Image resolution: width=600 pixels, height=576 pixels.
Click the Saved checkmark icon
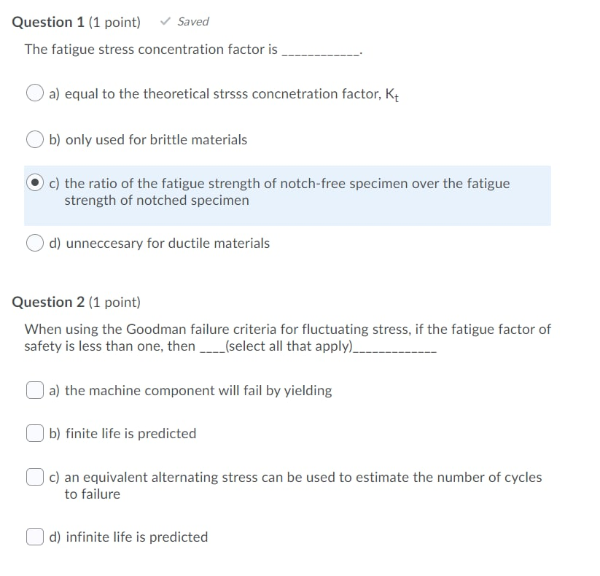coord(166,21)
